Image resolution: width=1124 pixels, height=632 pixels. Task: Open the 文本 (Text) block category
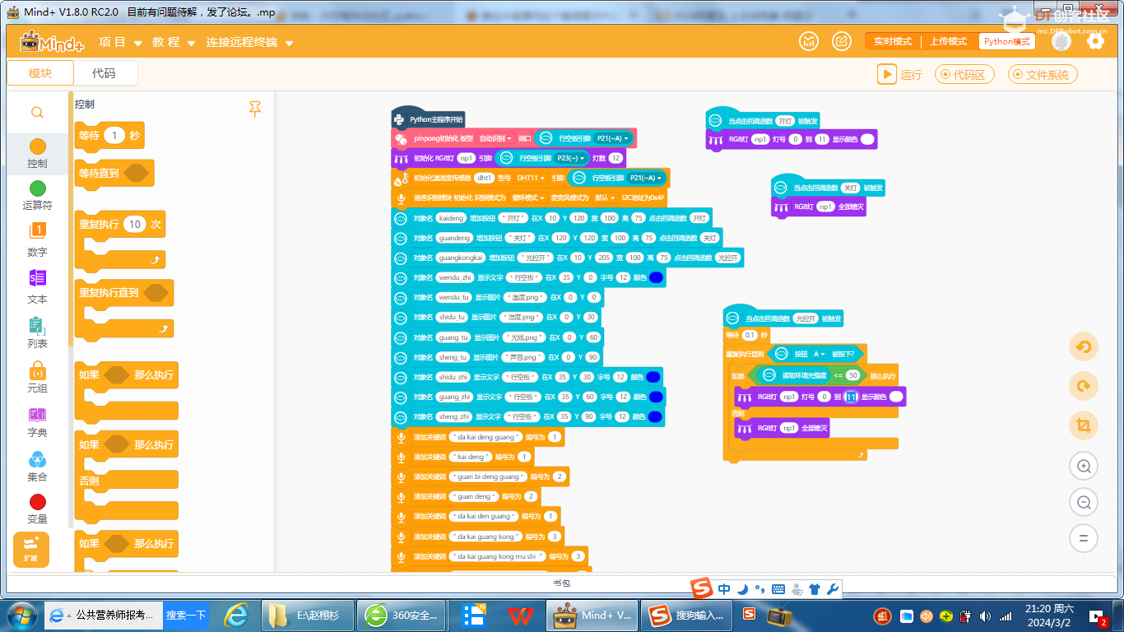tap(37, 286)
